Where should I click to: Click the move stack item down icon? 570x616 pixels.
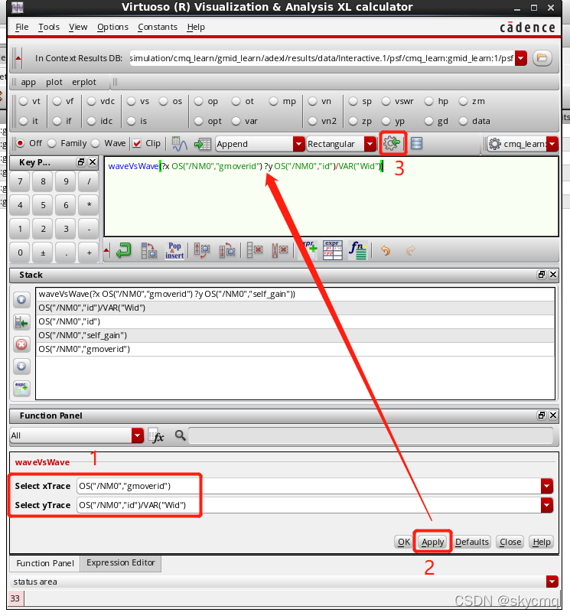coord(21,366)
